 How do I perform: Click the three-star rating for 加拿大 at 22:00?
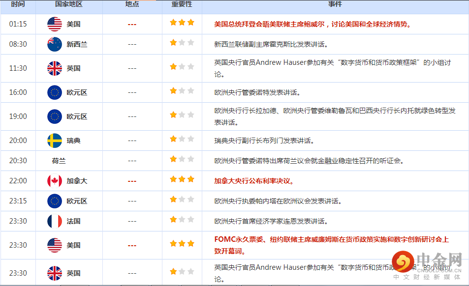pyautogui.click(x=182, y=180)
